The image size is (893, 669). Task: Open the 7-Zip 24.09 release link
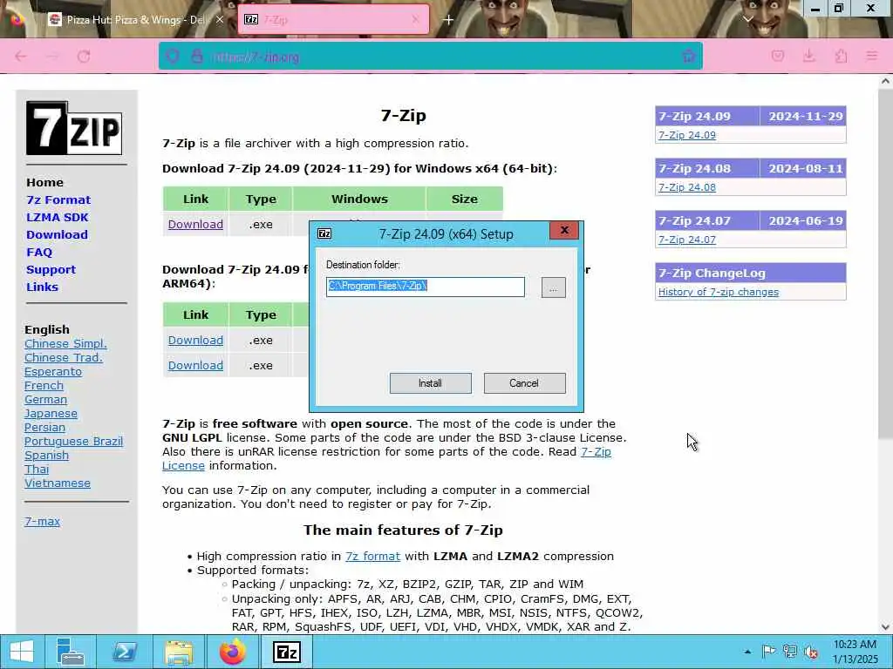click(687, 135)
